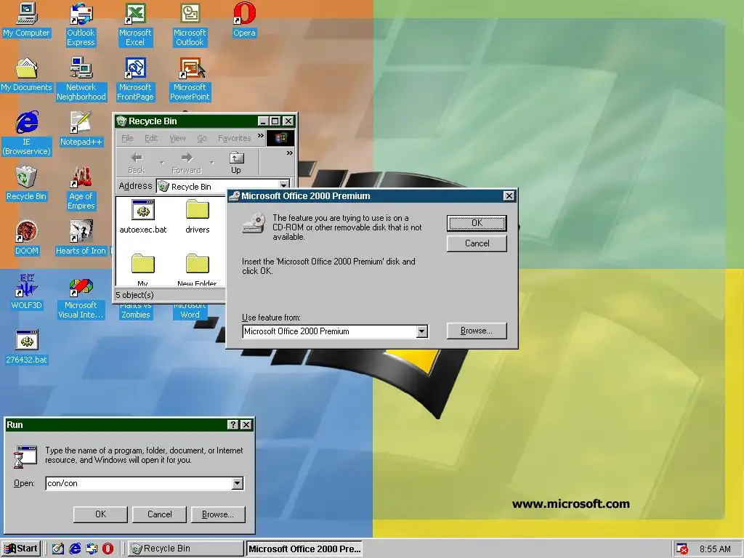Select the Notepad++ desktop shortcut

pyautogui.click(x=81, y=129)
